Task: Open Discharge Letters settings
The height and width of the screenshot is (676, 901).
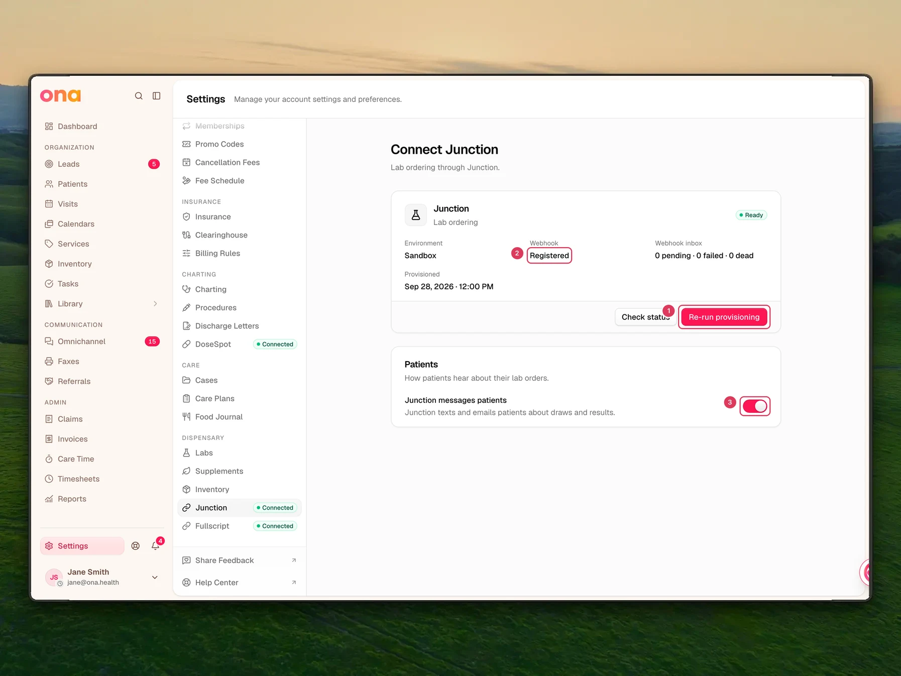Action: (240, 326)
